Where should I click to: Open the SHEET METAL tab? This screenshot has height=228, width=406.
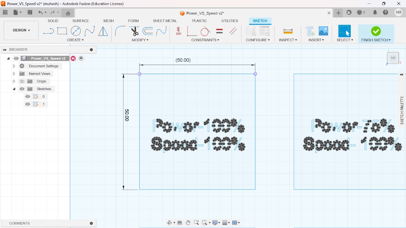(165, 21)
